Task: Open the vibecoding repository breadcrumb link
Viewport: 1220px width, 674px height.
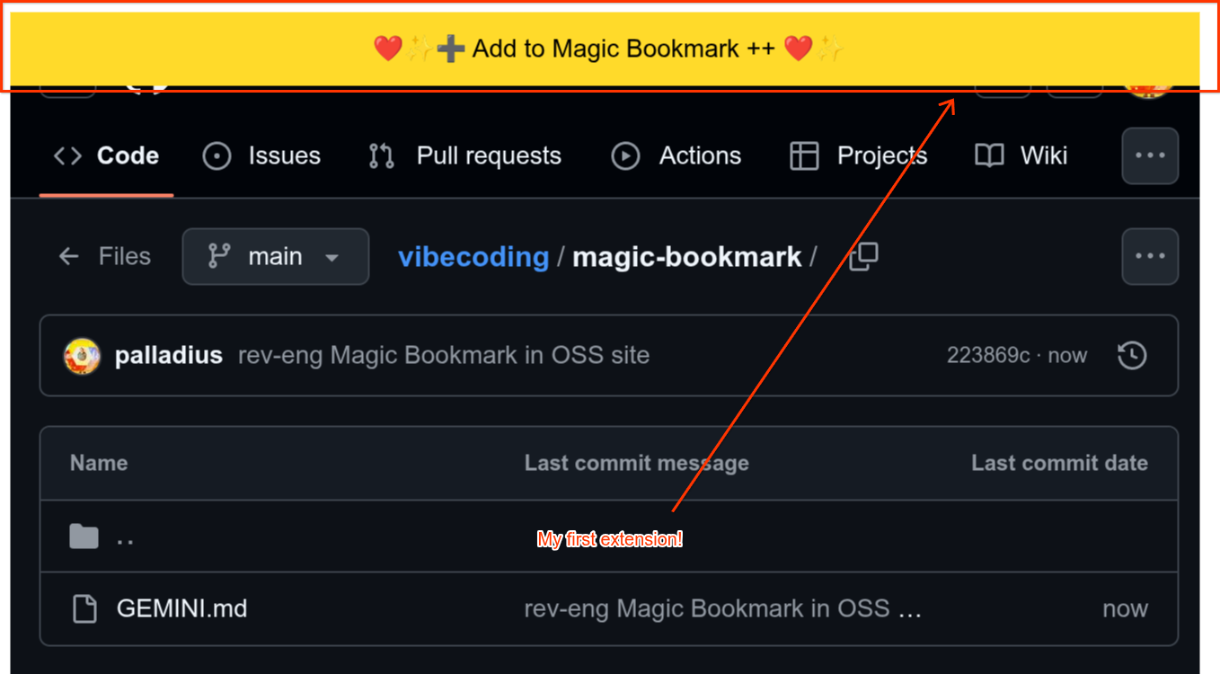Action: click(x=473, y=257)
